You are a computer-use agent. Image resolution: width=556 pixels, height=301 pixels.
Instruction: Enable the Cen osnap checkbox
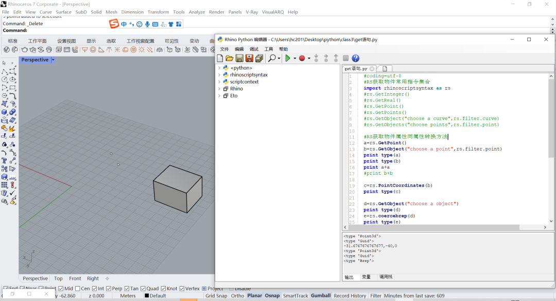pos(78,289)
